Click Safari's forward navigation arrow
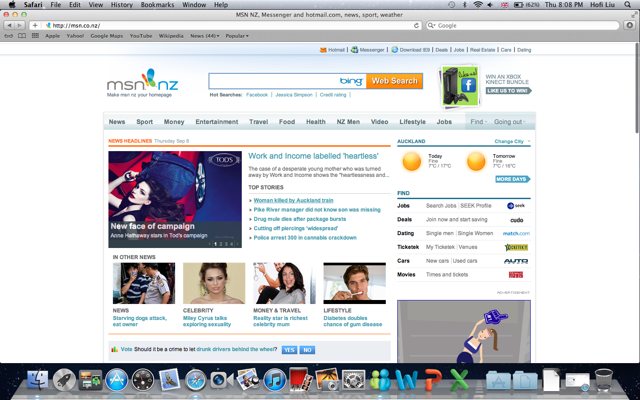Viewport: 640px width, 400px height. (x=20, y=25)
